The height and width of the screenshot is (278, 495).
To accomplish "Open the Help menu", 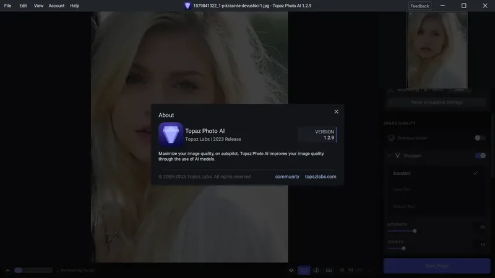I will [74, 6].
